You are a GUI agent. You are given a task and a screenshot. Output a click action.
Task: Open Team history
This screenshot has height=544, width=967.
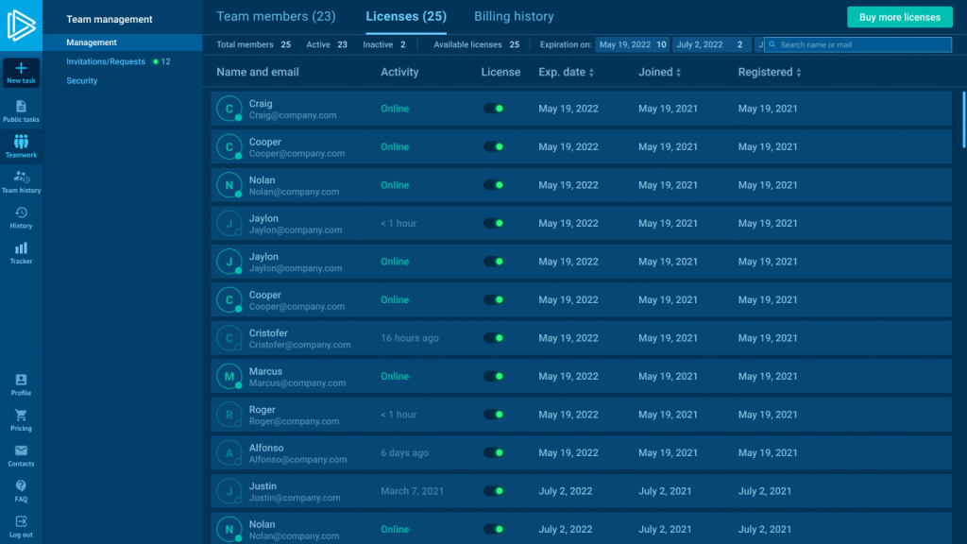21,182
